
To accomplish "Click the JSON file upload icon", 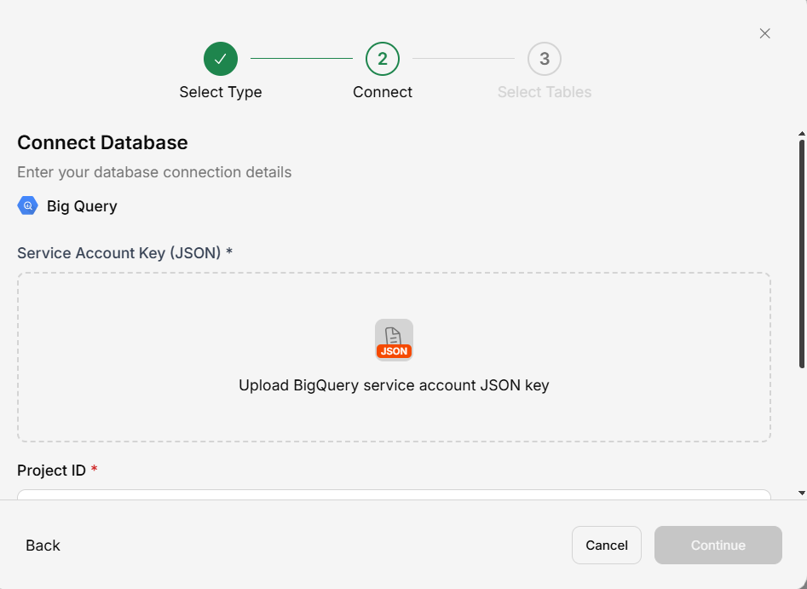I will 394,339.
